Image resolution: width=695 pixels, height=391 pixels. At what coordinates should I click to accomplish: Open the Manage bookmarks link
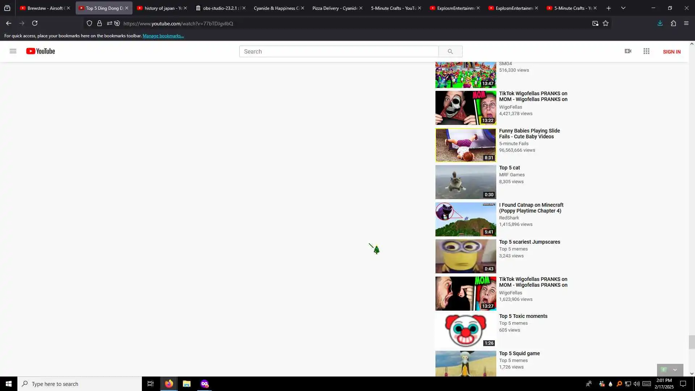163,36
